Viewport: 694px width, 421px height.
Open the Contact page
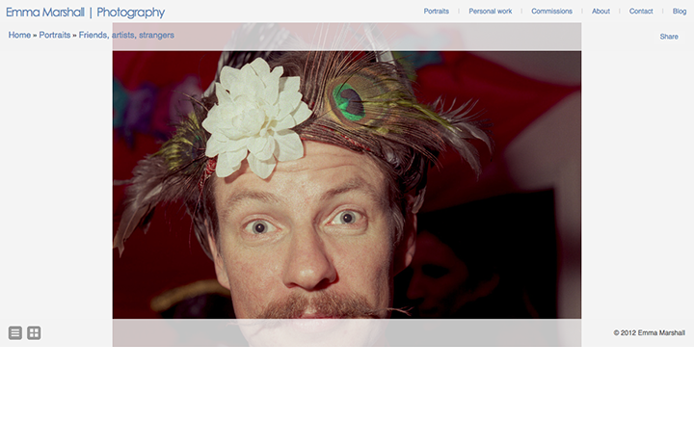click(641, 11)
